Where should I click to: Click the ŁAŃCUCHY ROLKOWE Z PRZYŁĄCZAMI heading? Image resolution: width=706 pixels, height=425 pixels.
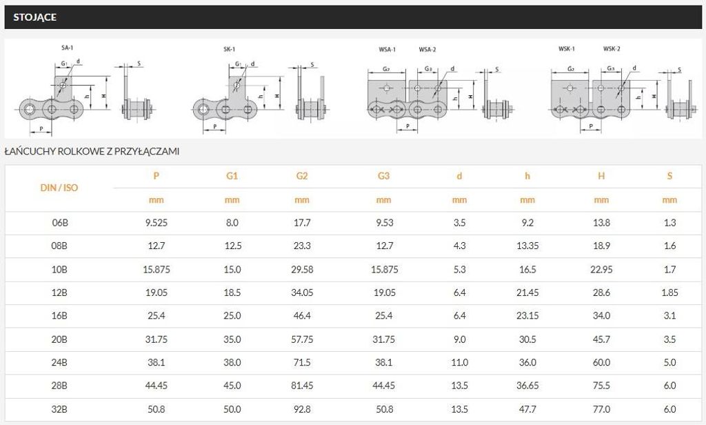[x=92, y=151]
